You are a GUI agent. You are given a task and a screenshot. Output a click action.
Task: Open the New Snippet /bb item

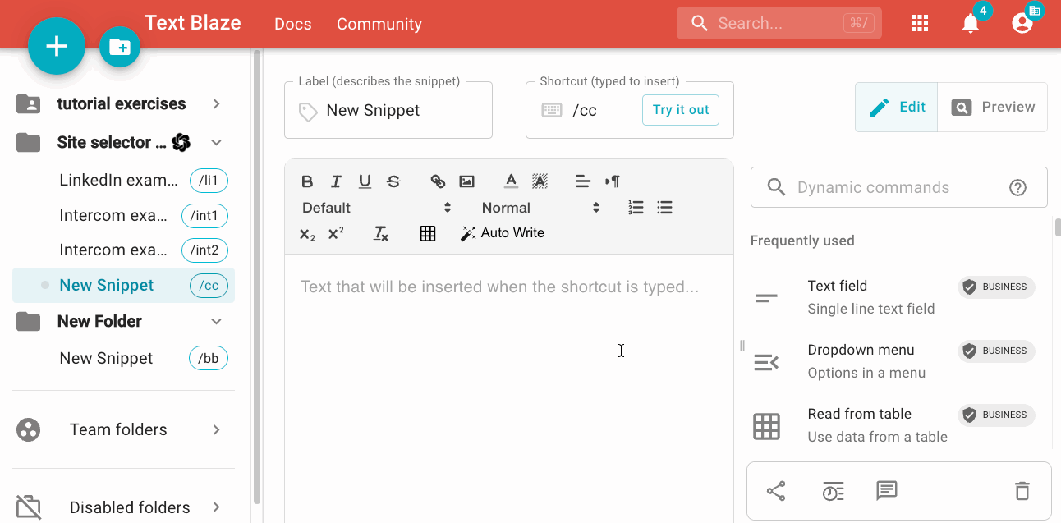click(123, 358)
